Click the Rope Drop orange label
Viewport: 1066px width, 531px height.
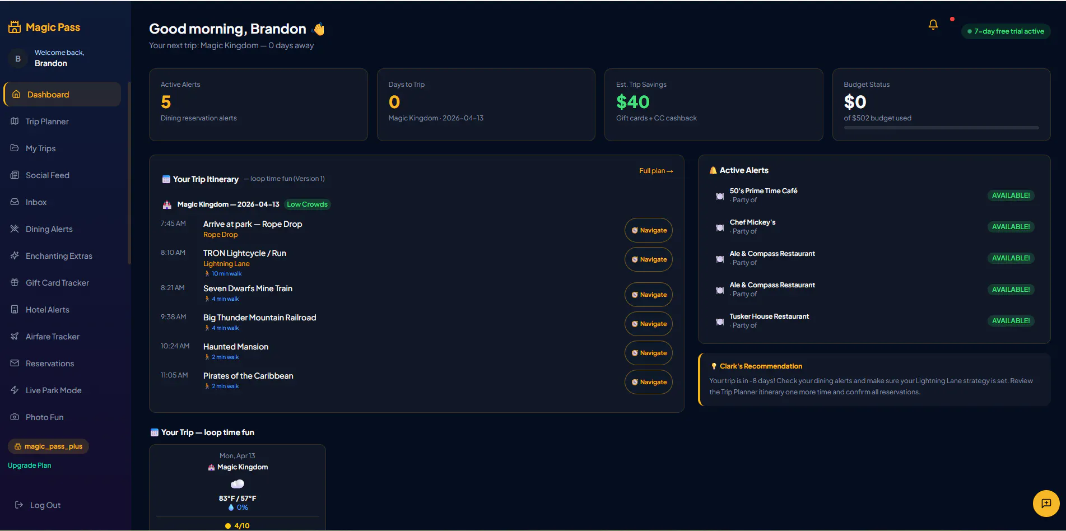point(220,235)
